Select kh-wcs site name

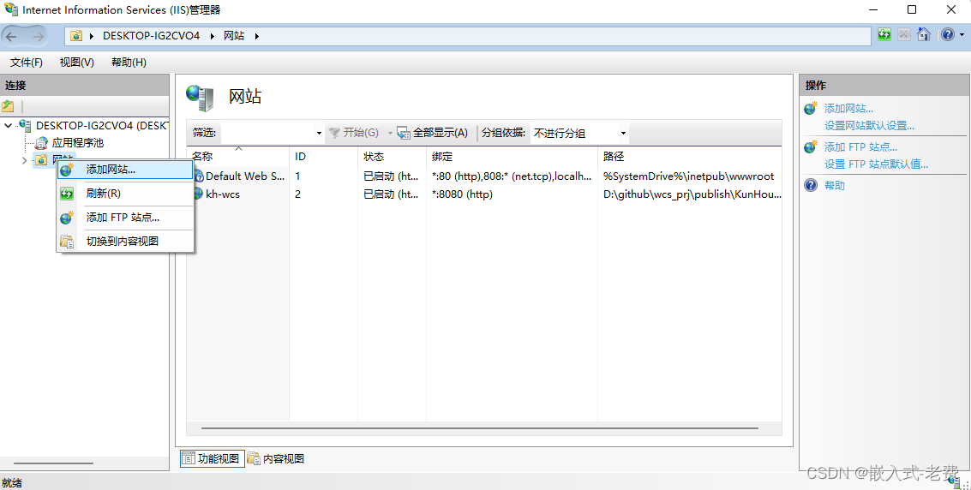coord(223,194)
